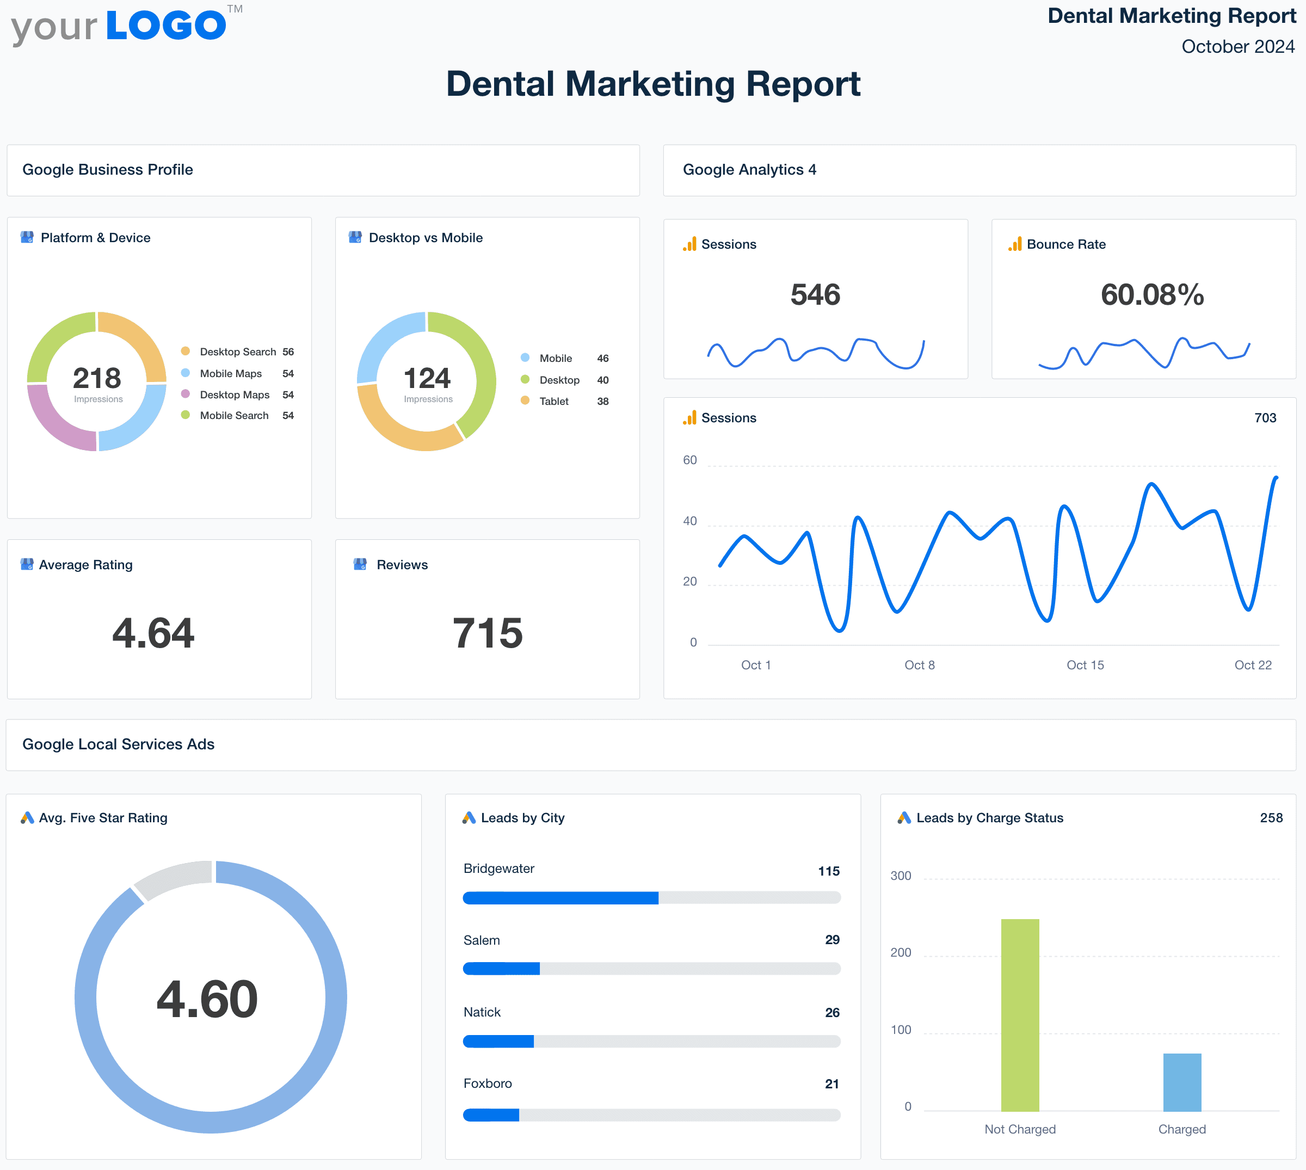Click the Bridgewater leads progress bar
This screenshot has height=1170, width=1306.
click(x=651, y=898)
